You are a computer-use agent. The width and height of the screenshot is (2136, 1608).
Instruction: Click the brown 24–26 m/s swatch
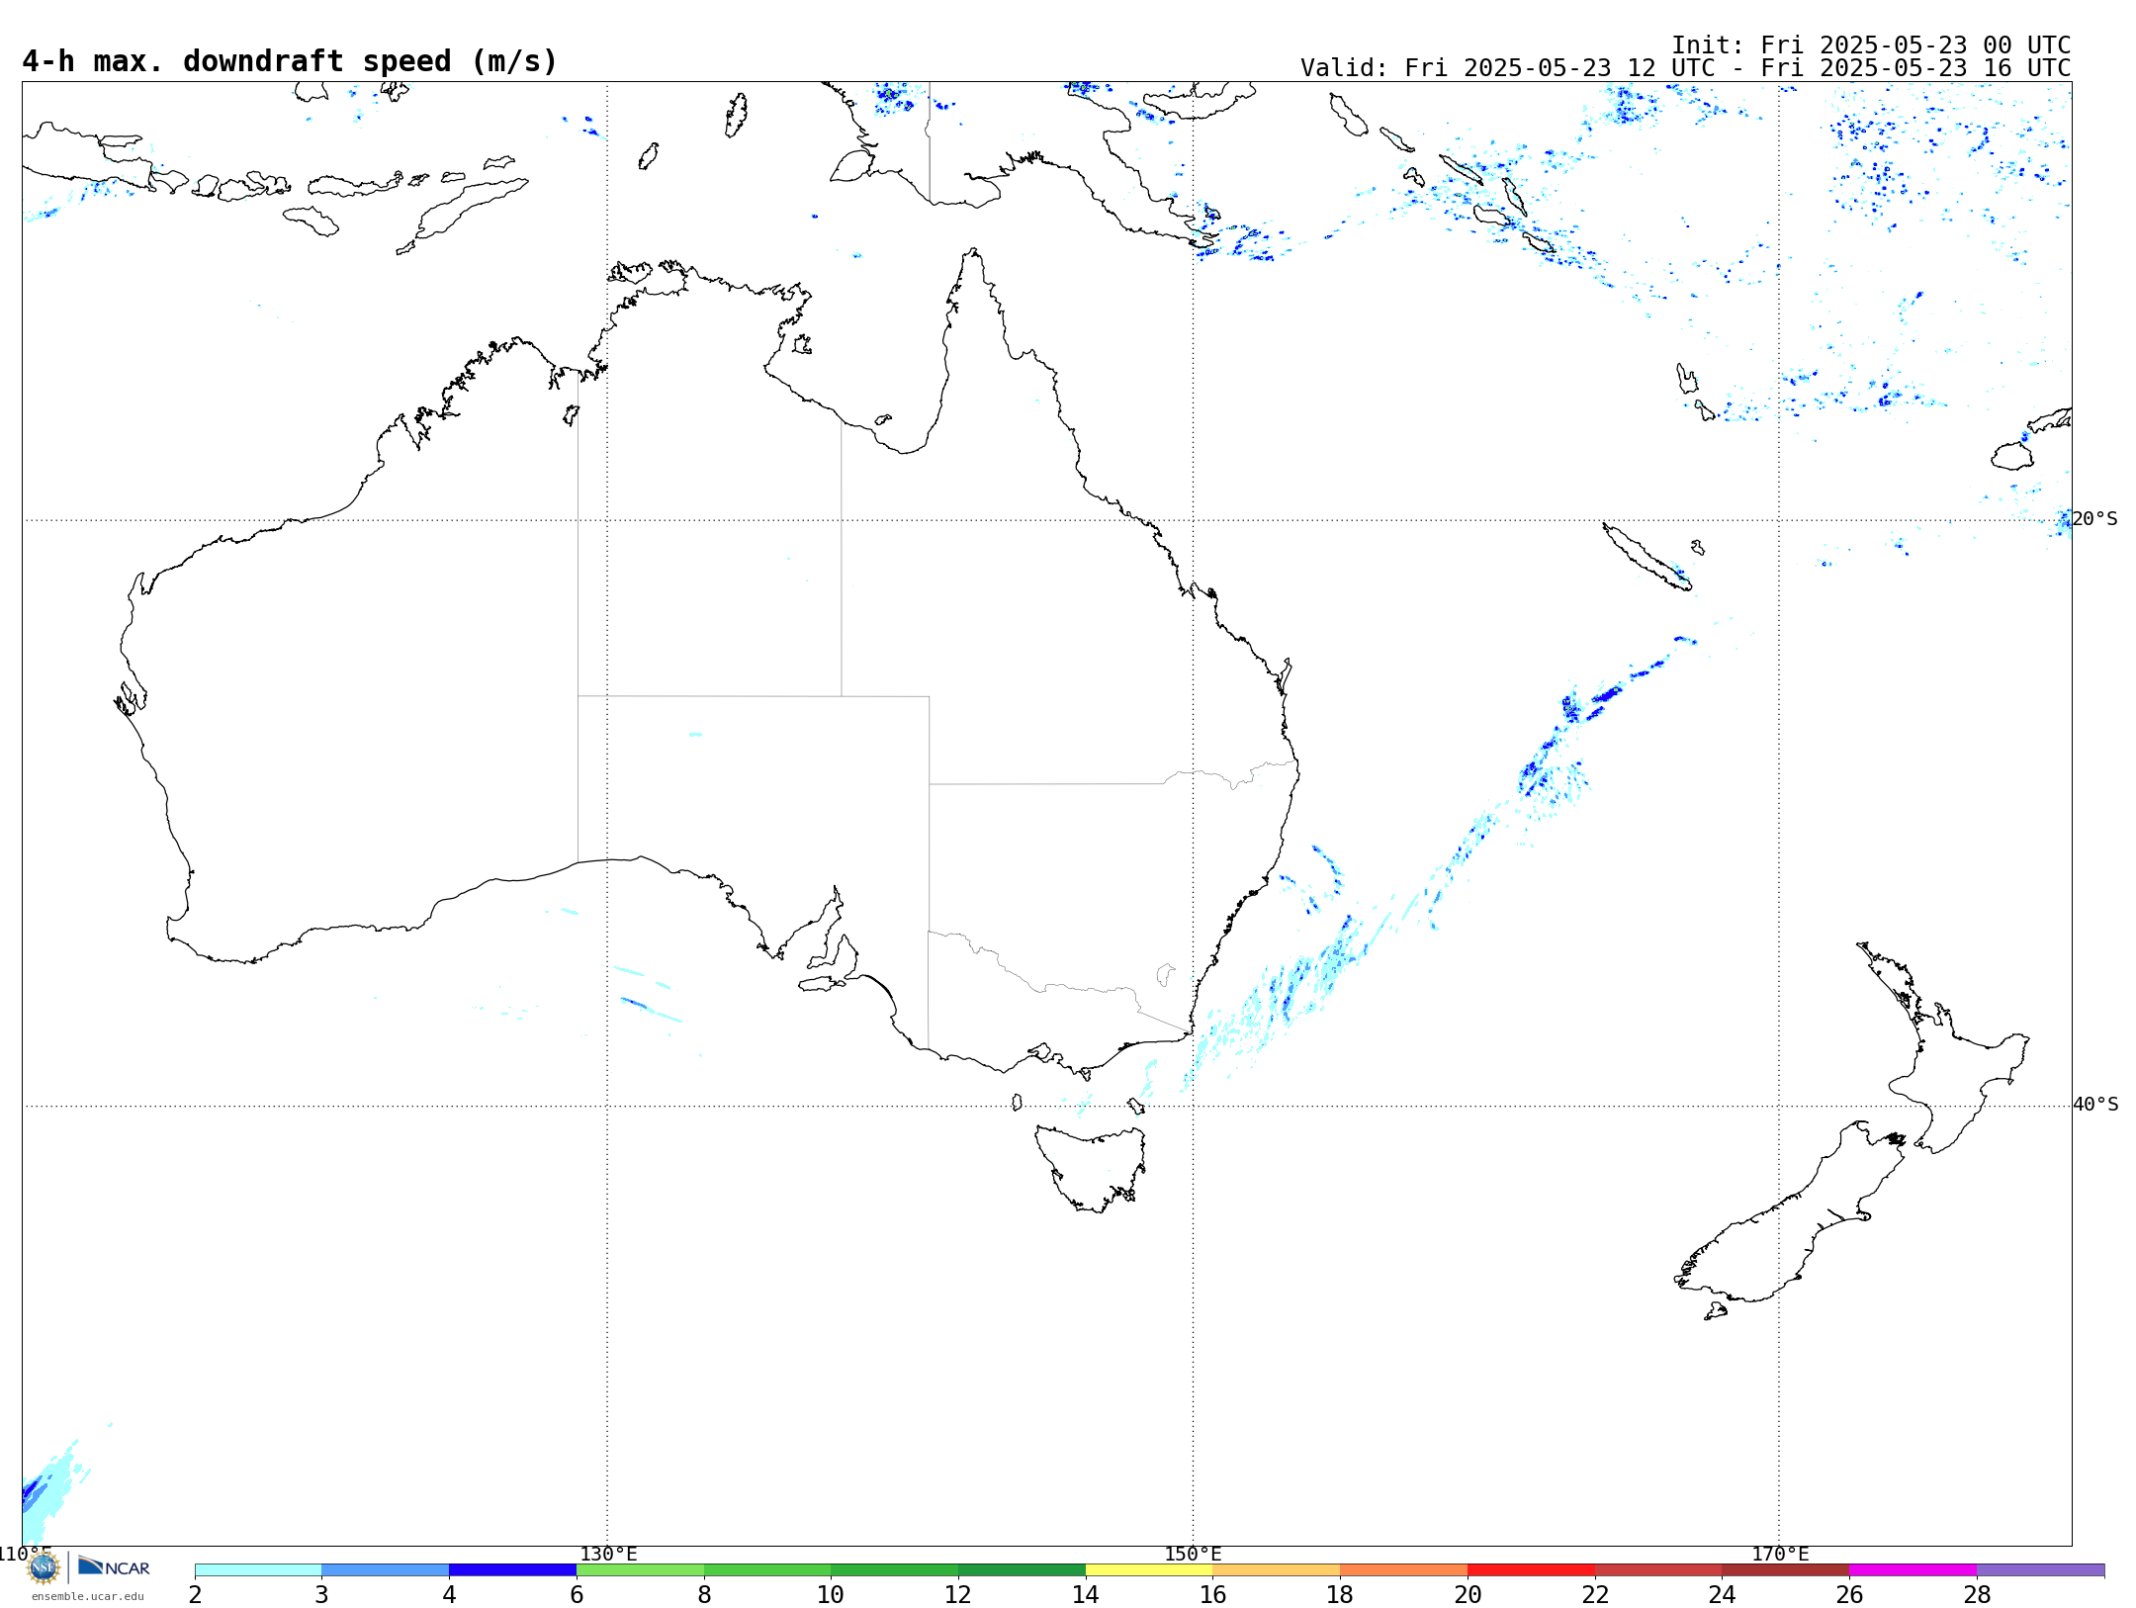[x=1786, y=1570]
